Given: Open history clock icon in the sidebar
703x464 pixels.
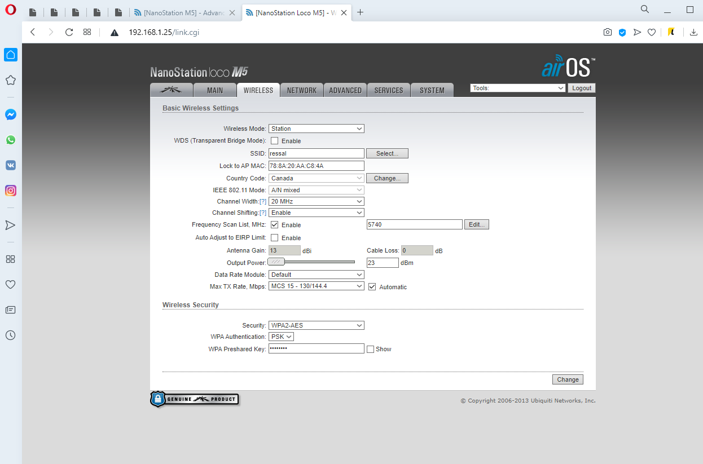Looking at the screenshot, I should click(10, 335).
